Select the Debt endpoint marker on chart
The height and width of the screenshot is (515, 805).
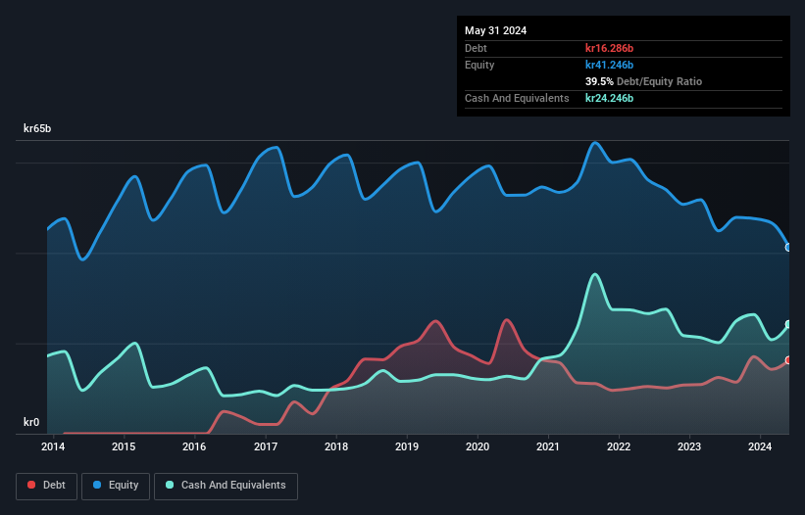point(788,360)
